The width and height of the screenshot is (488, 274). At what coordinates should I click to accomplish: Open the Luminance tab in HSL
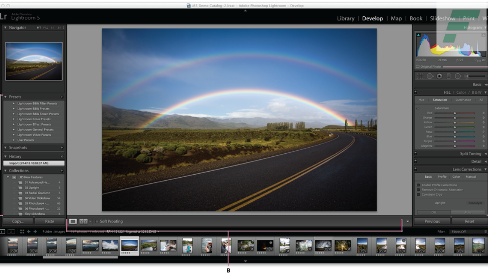coord(463,100)
